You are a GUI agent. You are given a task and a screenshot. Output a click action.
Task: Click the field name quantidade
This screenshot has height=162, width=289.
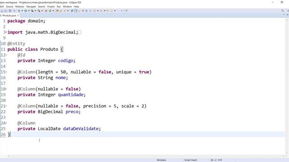click(x=71, y=95)
